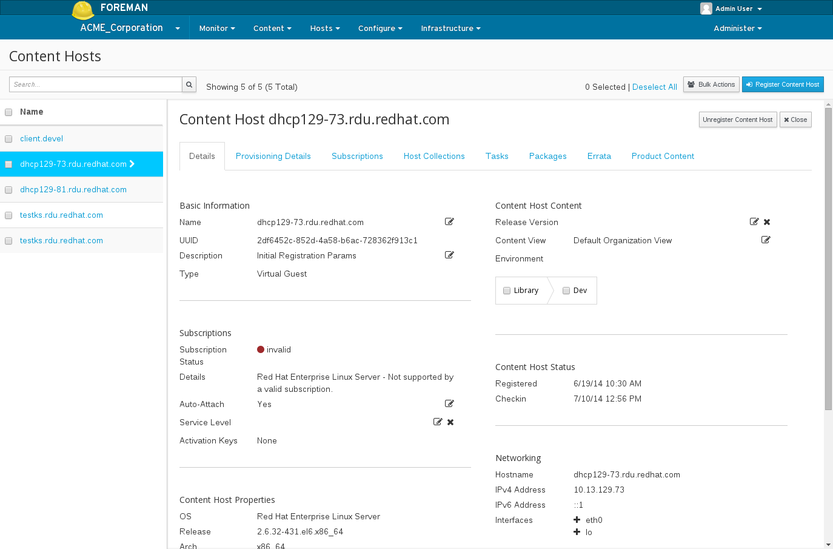Open the Monitor menu
Screen dimensions: 833x549
217,29
